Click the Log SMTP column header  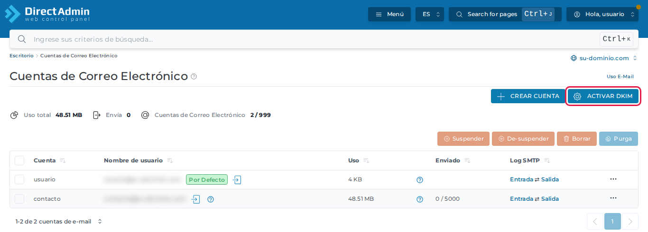(x=525, y=161)
